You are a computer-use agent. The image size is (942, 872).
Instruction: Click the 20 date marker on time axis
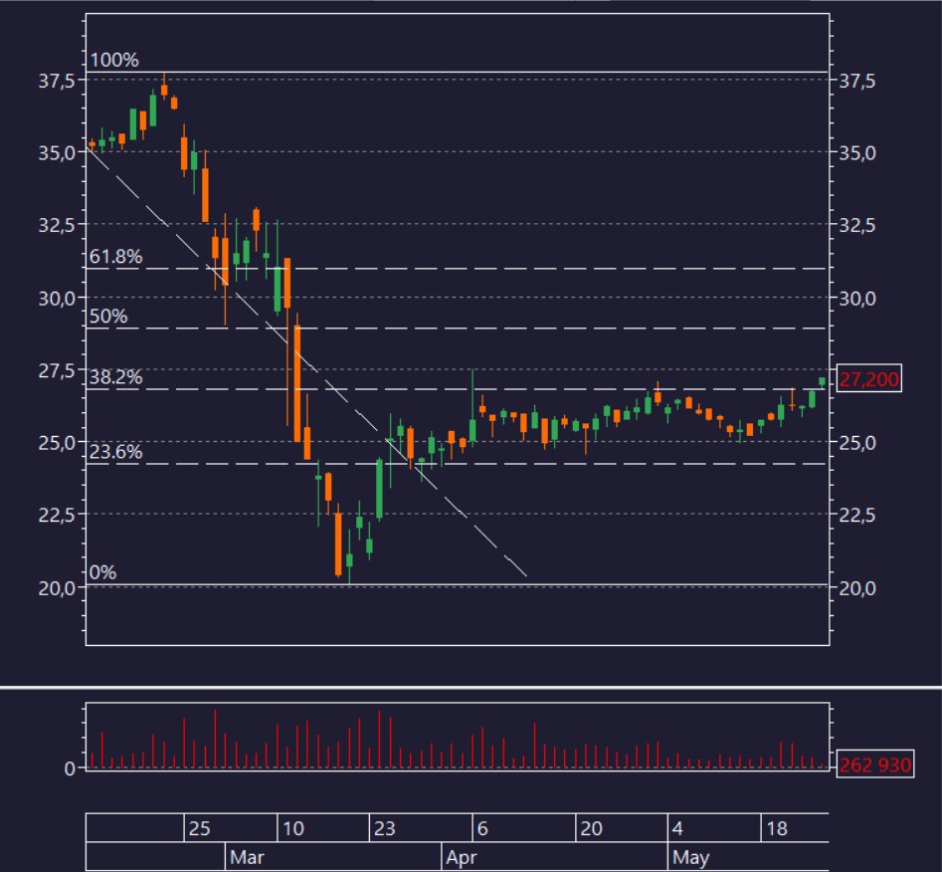pyautogui.click(x=591, y=829)
